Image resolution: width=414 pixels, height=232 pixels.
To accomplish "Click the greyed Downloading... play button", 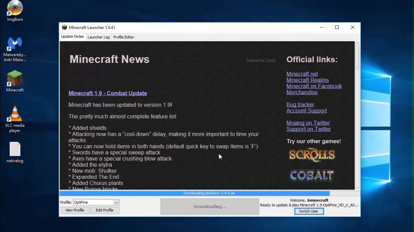I will (x=210, y=207).
